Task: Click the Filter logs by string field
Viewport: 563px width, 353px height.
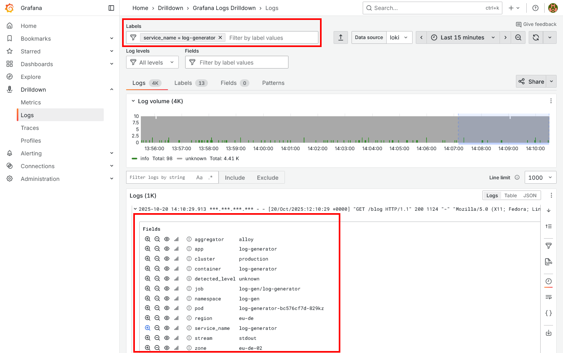Action: (x=160, y=178)
